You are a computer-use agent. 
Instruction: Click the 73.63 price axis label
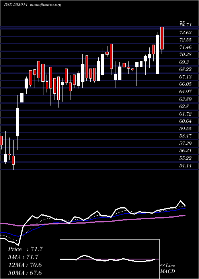click(x=185, y=32)
